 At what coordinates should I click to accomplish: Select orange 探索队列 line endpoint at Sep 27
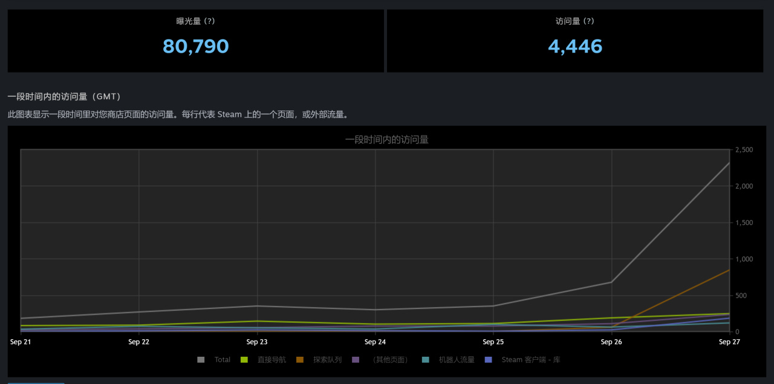click(x=729, y=270)
